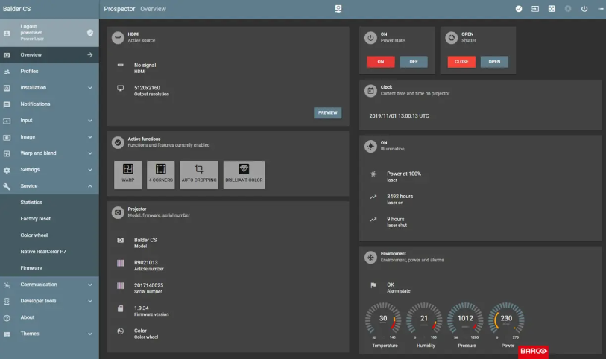Click the Warp function icon
Screen dimensions: 606x359
click(x=127, y=174)
